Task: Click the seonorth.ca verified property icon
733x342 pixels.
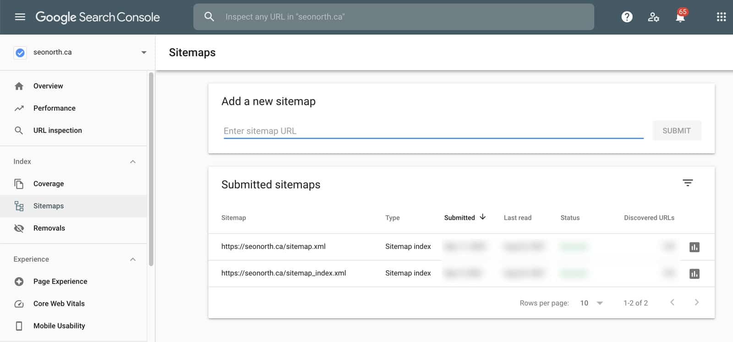Action: [x=20, y=53]
